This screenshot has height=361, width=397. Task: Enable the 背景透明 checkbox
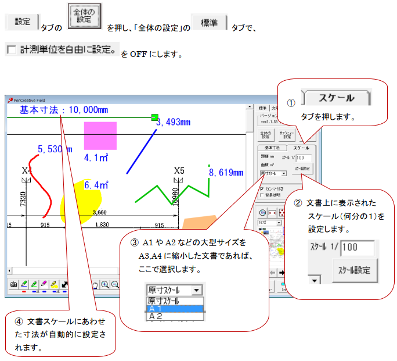pyautogui.click(x=262, y=195)
